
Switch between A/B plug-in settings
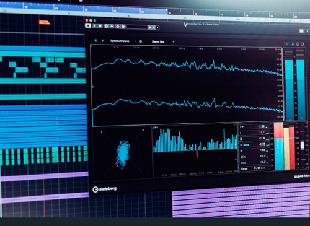[x=106, y=26]
